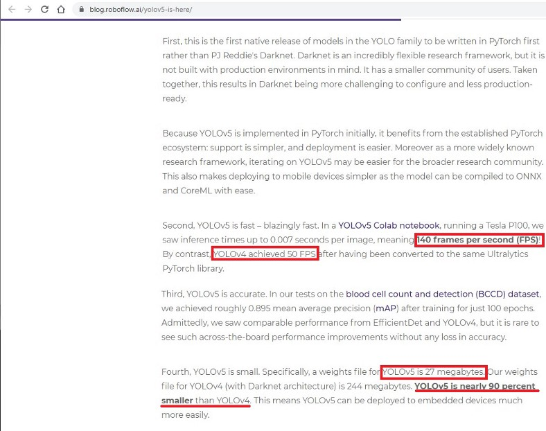546x431 pixels.
Task: View site security lock info
Action: tap(82, 10)
